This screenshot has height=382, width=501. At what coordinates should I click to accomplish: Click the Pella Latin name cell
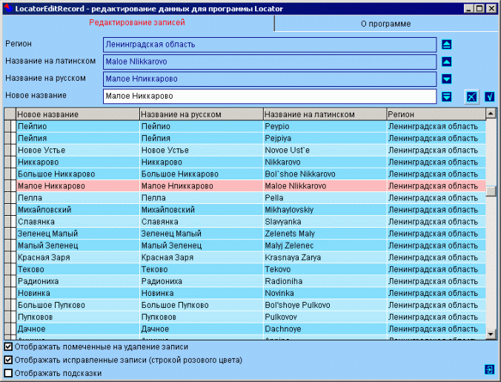(x=325, y=197)
